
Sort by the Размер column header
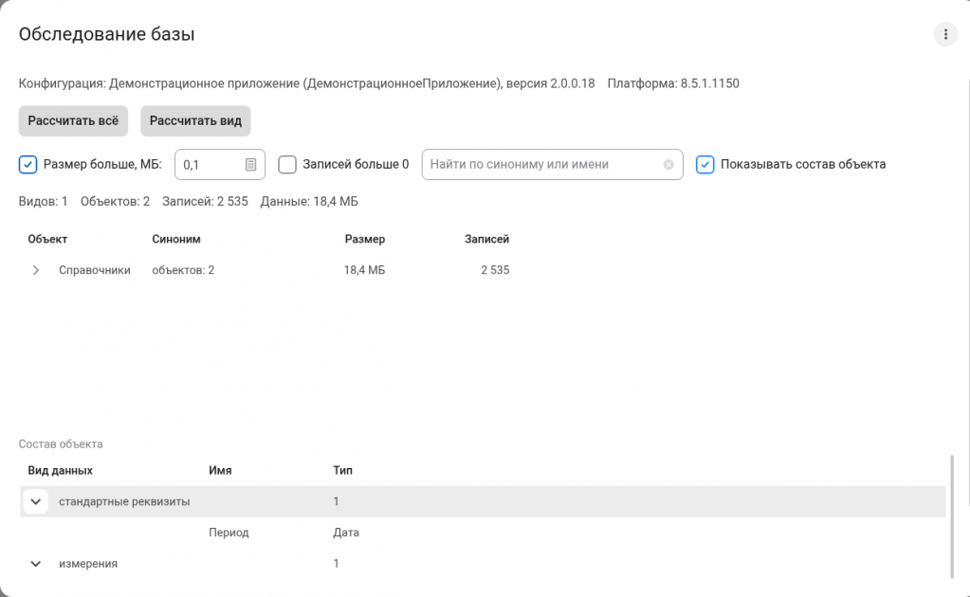pyautogui.click(x=364, y=239)
